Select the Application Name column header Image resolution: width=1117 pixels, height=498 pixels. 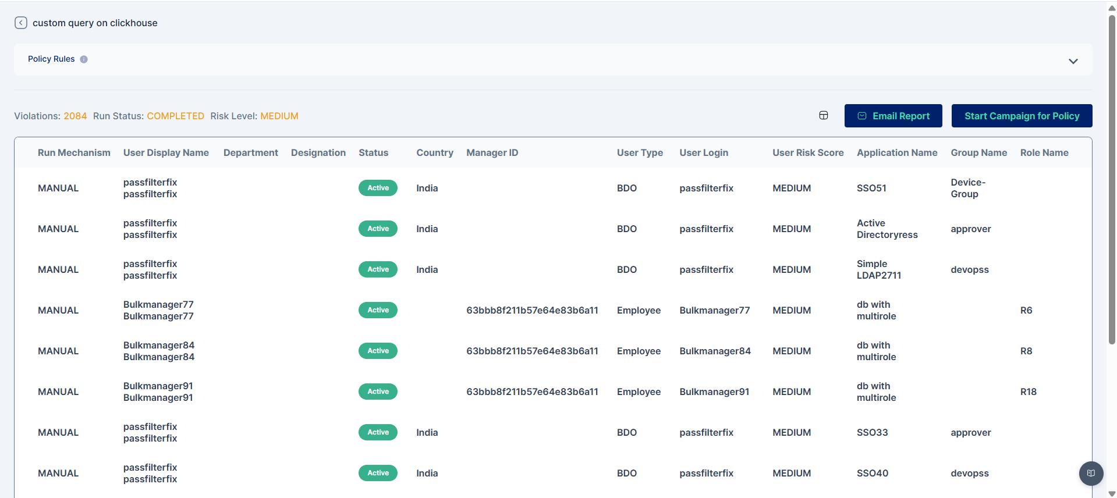point(896,152)
